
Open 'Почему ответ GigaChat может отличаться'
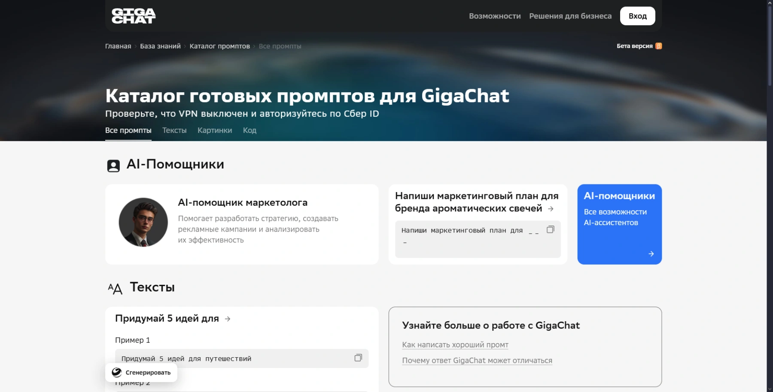pyautogui.click(x=477, y=360)
